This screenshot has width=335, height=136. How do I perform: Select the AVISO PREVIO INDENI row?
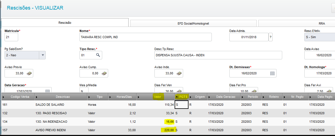tap(167, 130)
